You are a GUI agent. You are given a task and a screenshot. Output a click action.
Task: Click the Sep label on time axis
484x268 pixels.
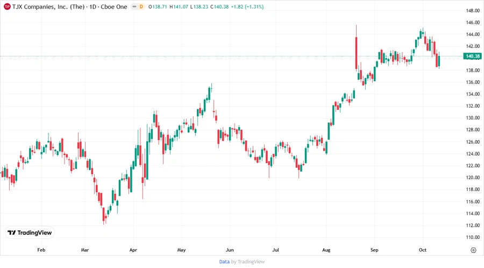pos(374,250)
